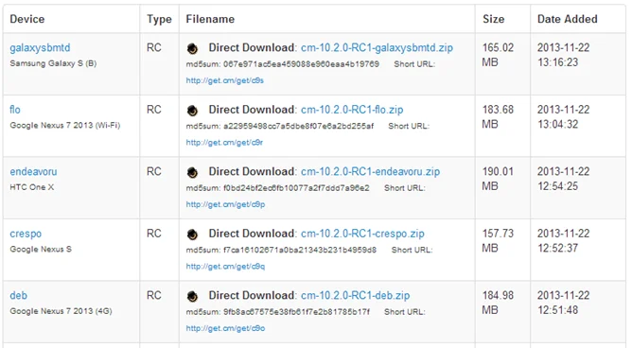The width and height of the screenshot is (632, 348).
Task: Select the Google Nexus 7 2013 (Wi-Fi) text
Action: [65, 125]
